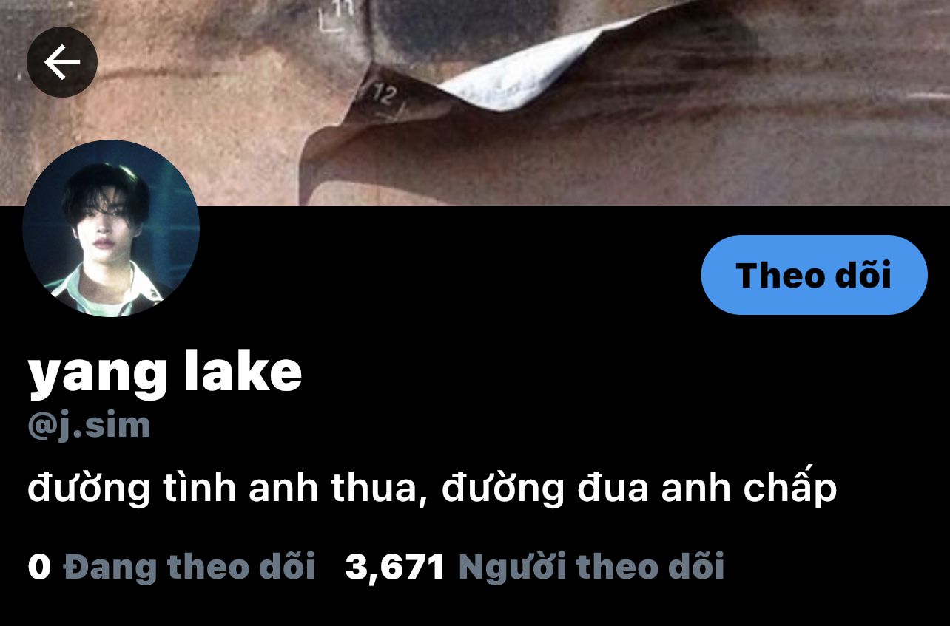Click the number 11 marking on banner

tap(343, 9)
